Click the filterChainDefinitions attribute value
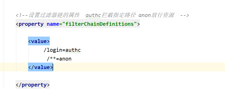The height and width of the screenshot is (93, 225). point(100,24)
